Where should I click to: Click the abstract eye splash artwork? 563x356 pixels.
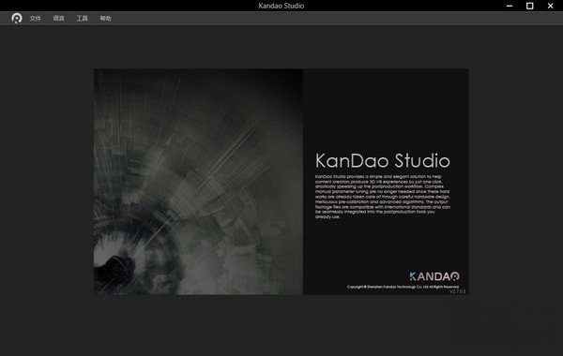pos(198,182)
